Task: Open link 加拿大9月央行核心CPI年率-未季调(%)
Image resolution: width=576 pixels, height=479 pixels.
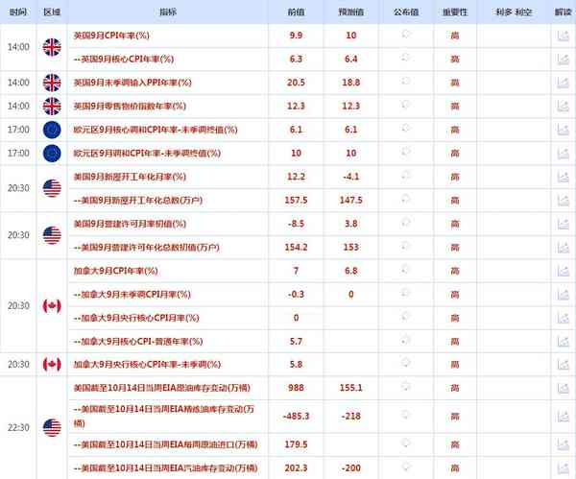Action: [147, 365]
